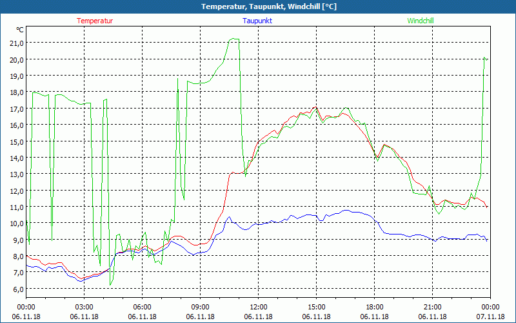Click the 06:00 time axis label
This screenshot has width=516, height=323.
tap(142, 307)
